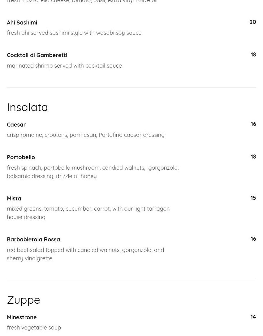Screen dimensions: 263x336
Task: Open the Portobello salad item
Action: [x=21, y=157]
